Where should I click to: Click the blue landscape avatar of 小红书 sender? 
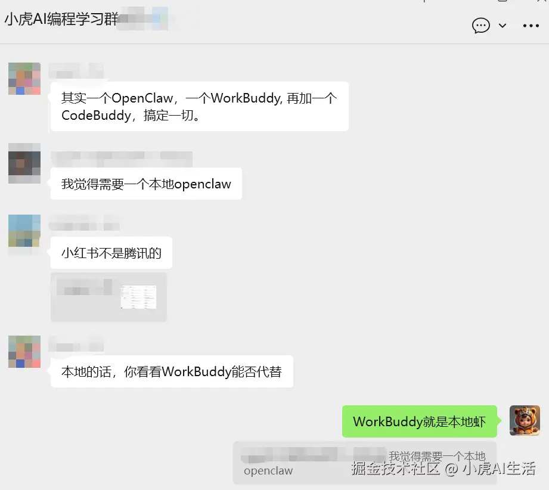(24, 231)
